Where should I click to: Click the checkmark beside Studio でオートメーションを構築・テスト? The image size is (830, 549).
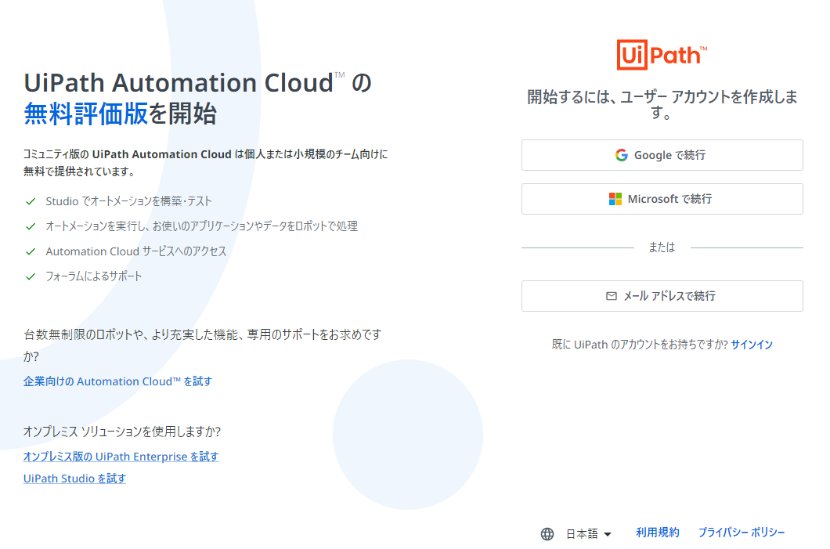tap(31, 201)
